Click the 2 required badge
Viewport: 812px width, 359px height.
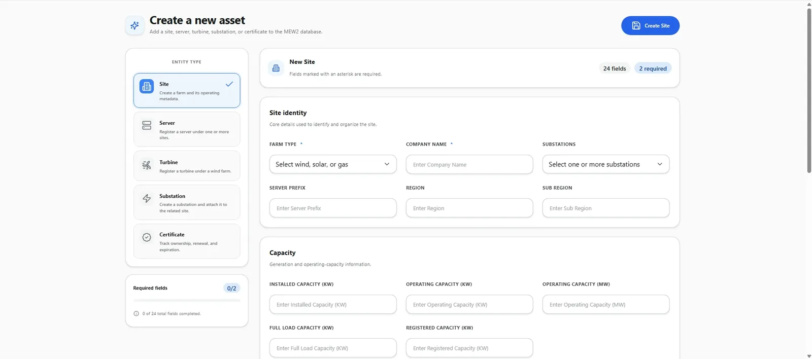point(653,68)
